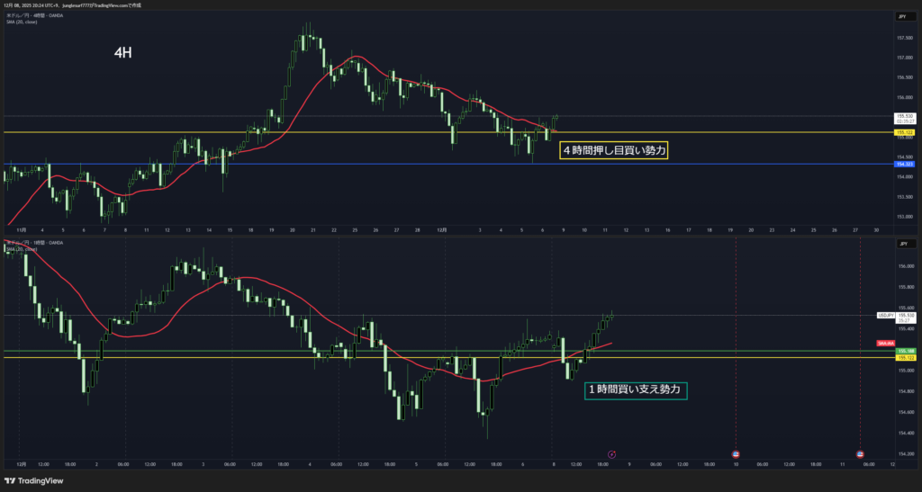Click the first US flag event icon on the time axis

[x=736, y=454]
